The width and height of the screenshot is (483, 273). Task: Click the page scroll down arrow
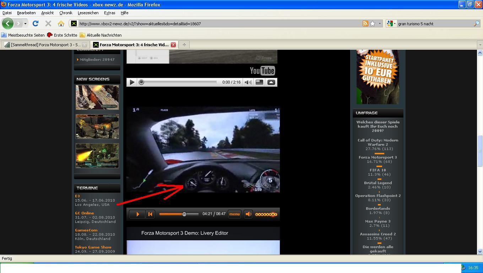tap(480, 251)
